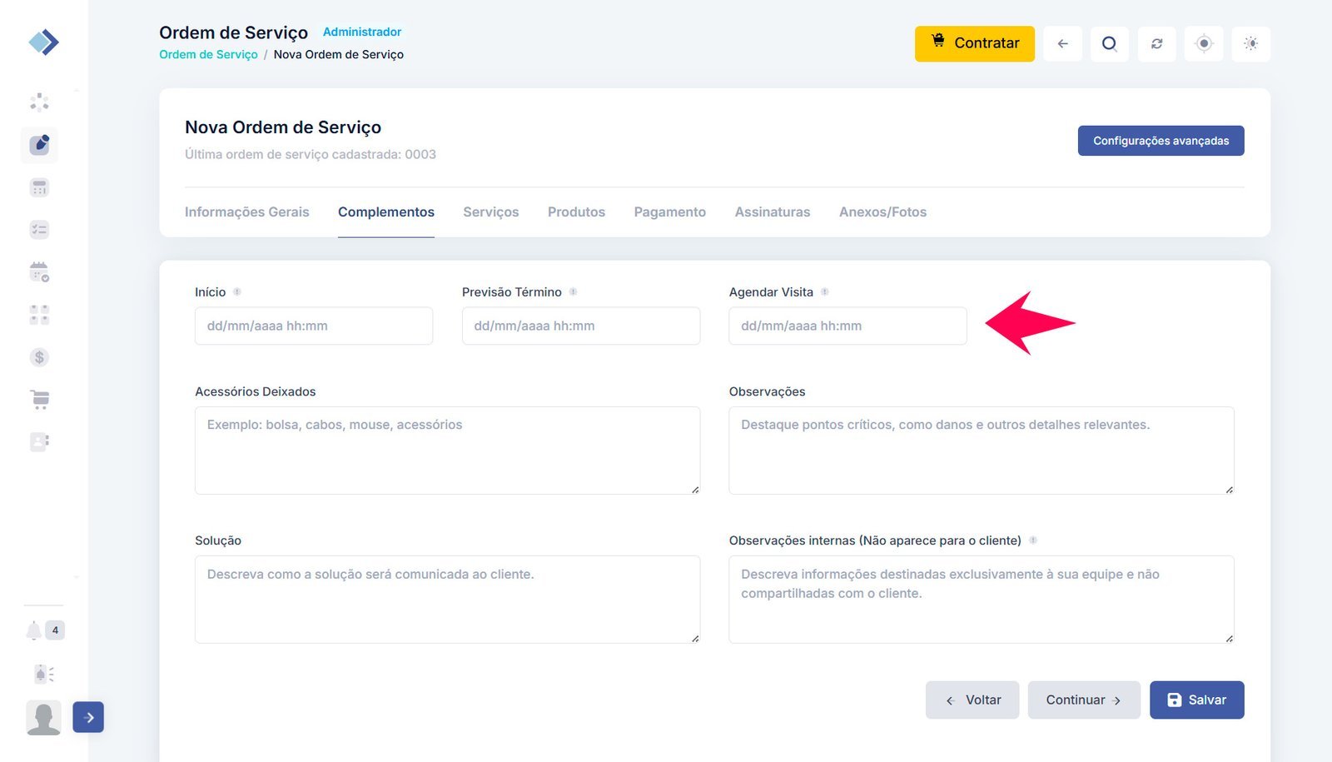
Task: Open the shopping cart sidebar icon
Action: click(x=39, y=400)
